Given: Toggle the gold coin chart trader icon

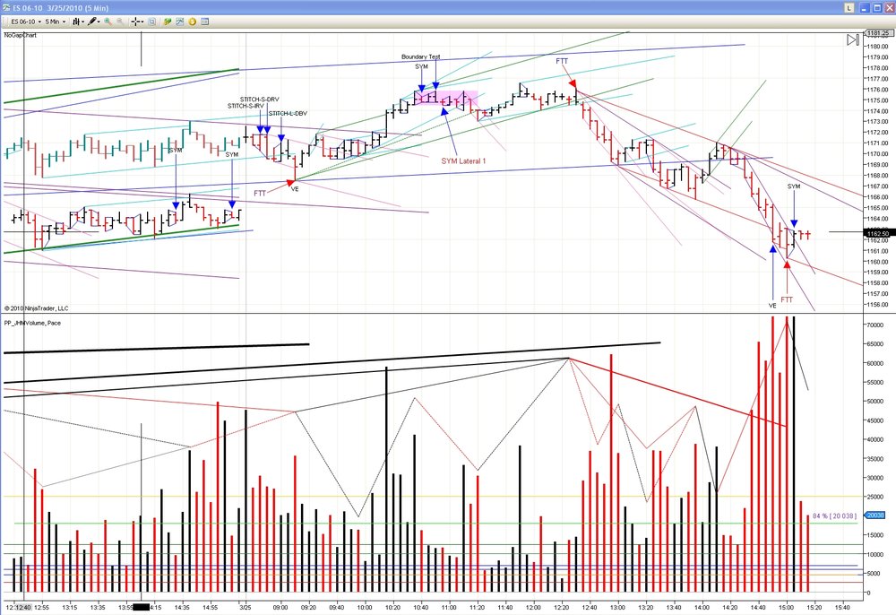Looking at the screenshot, I should point(193,22).
